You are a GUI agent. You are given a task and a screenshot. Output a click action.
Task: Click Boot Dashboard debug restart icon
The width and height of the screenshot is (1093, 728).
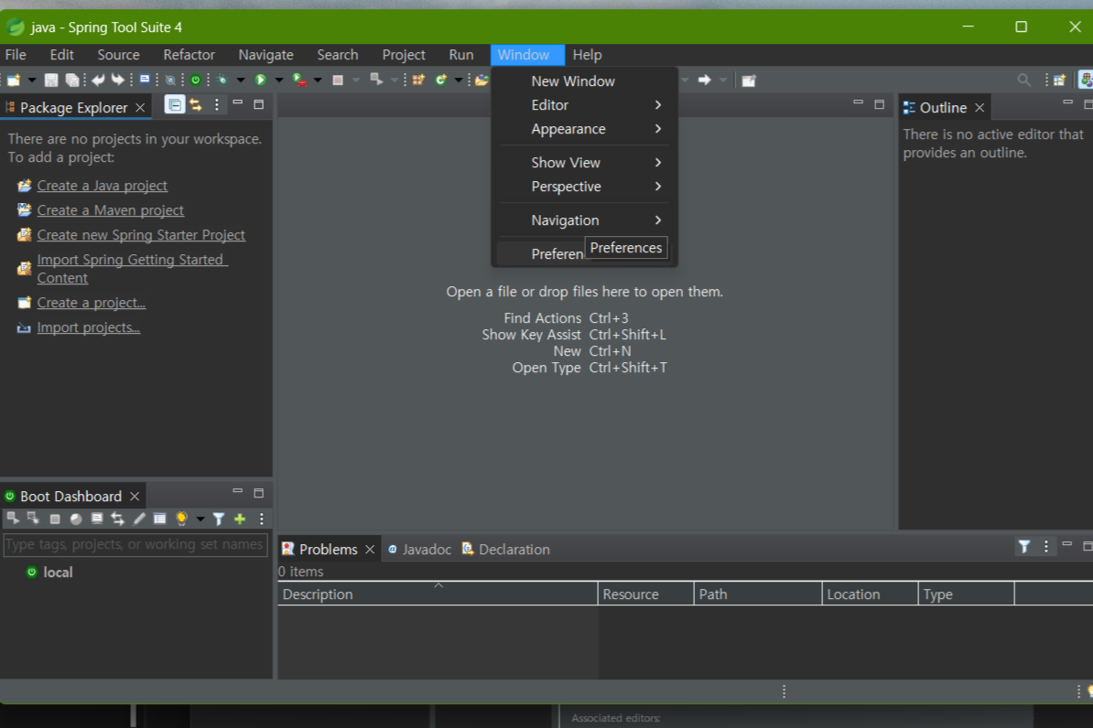[x=33, y=518]
